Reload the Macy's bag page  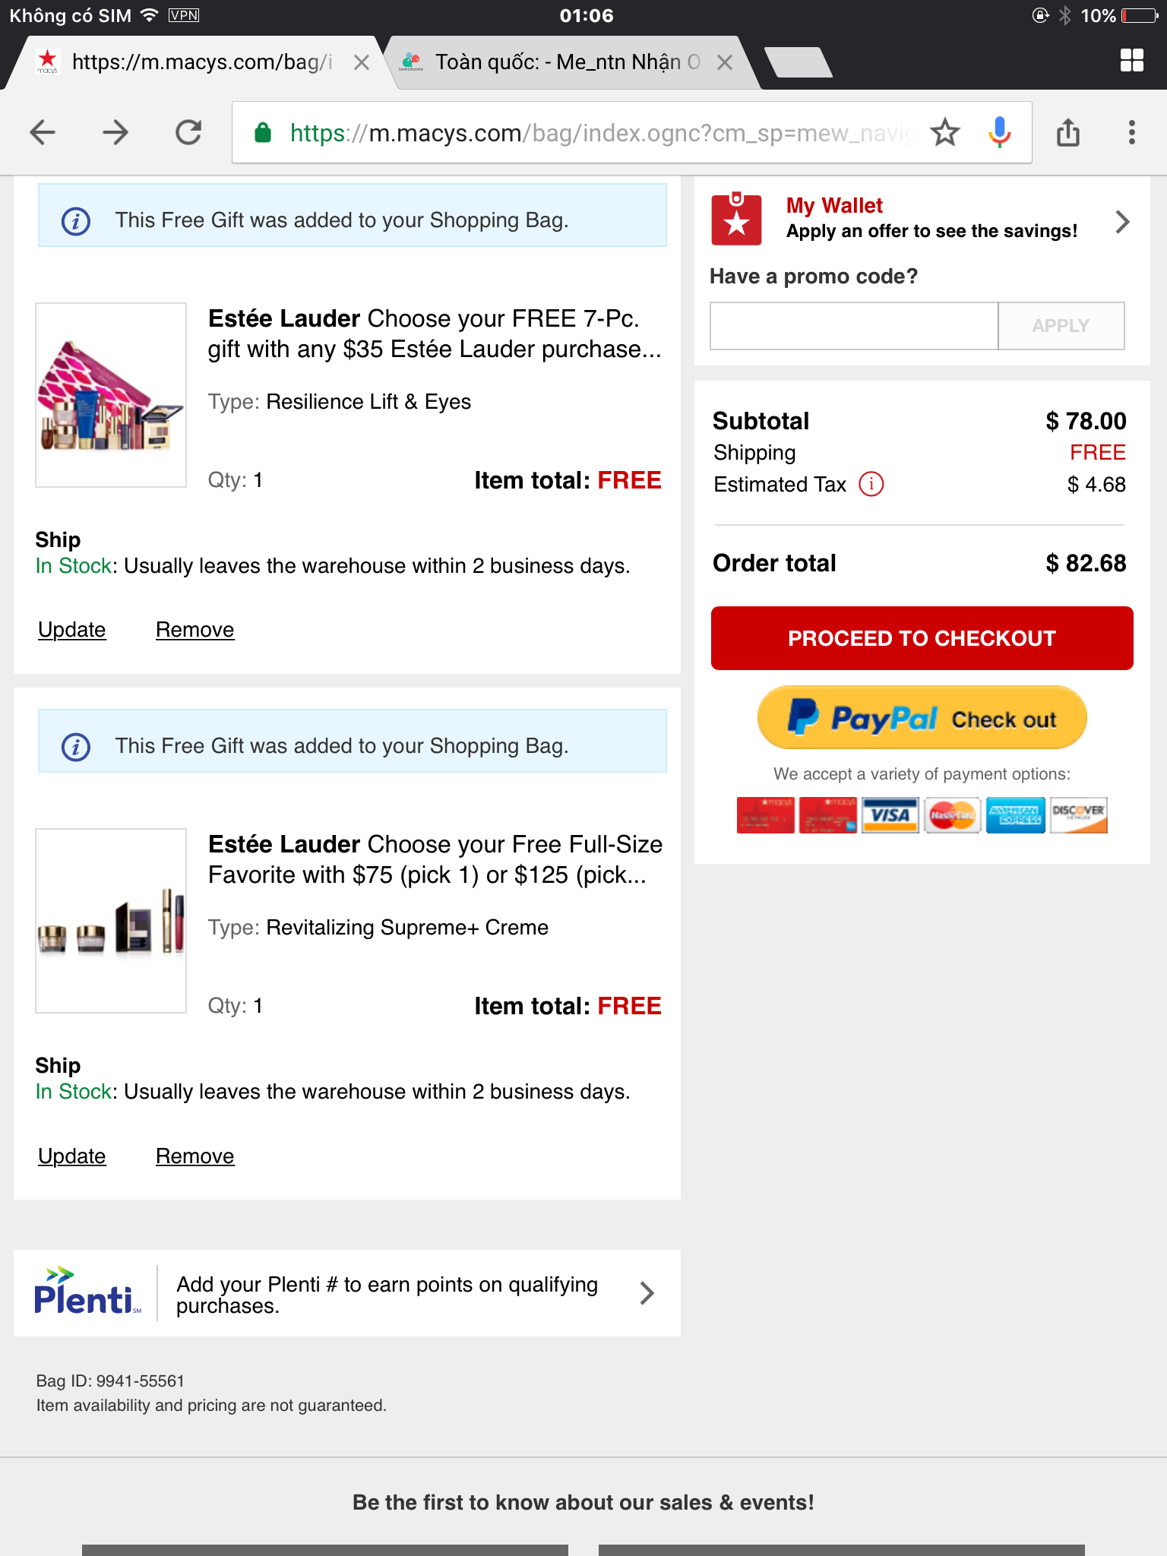tap(188, 132)
